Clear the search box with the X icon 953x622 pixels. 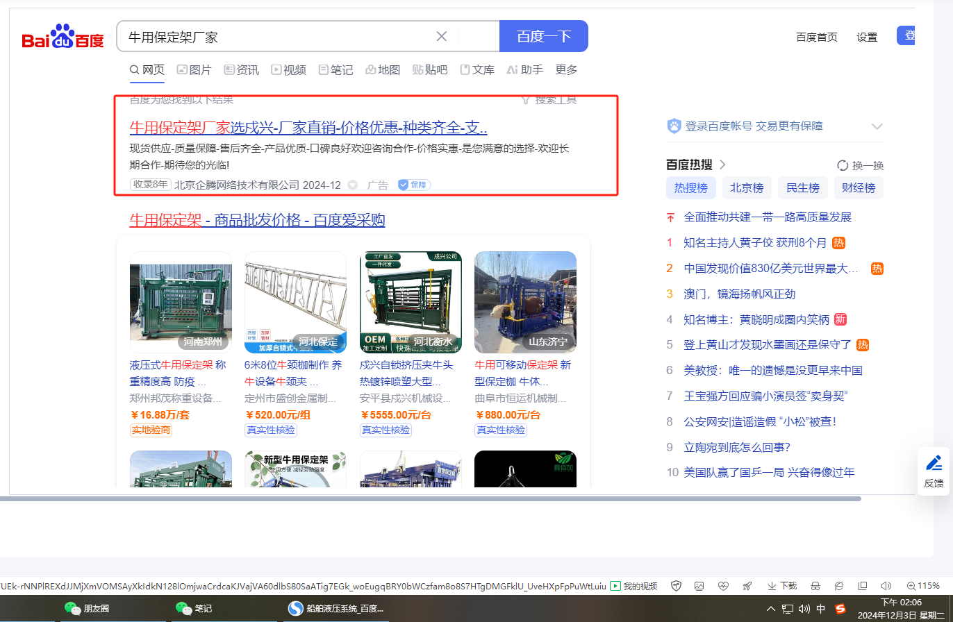(442, 36)
